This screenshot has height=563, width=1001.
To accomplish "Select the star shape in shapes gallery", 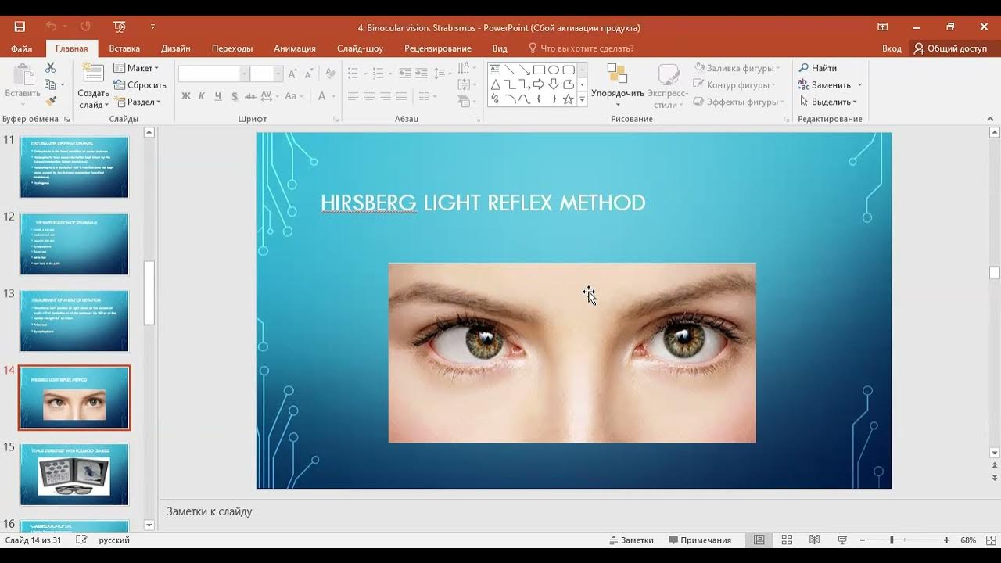I will click(569, 99).
